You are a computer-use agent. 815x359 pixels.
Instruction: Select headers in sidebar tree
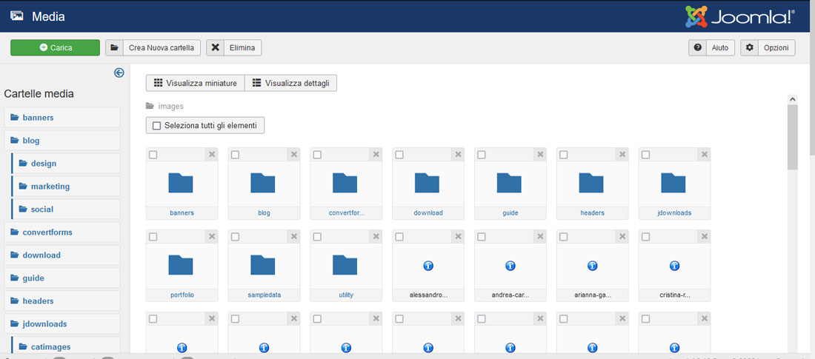(62, 301)
